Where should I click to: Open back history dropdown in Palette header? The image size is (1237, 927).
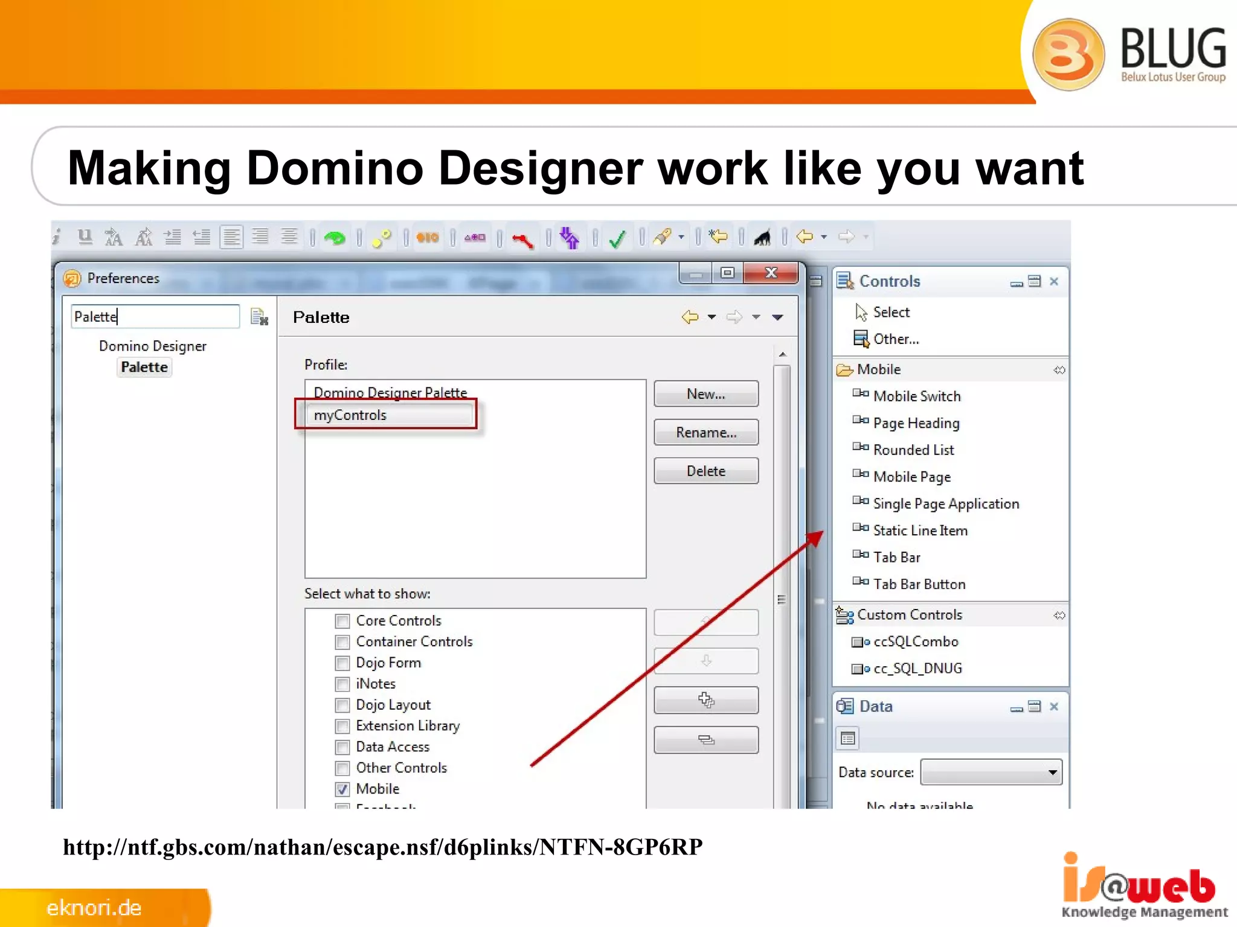click(712, 317)
